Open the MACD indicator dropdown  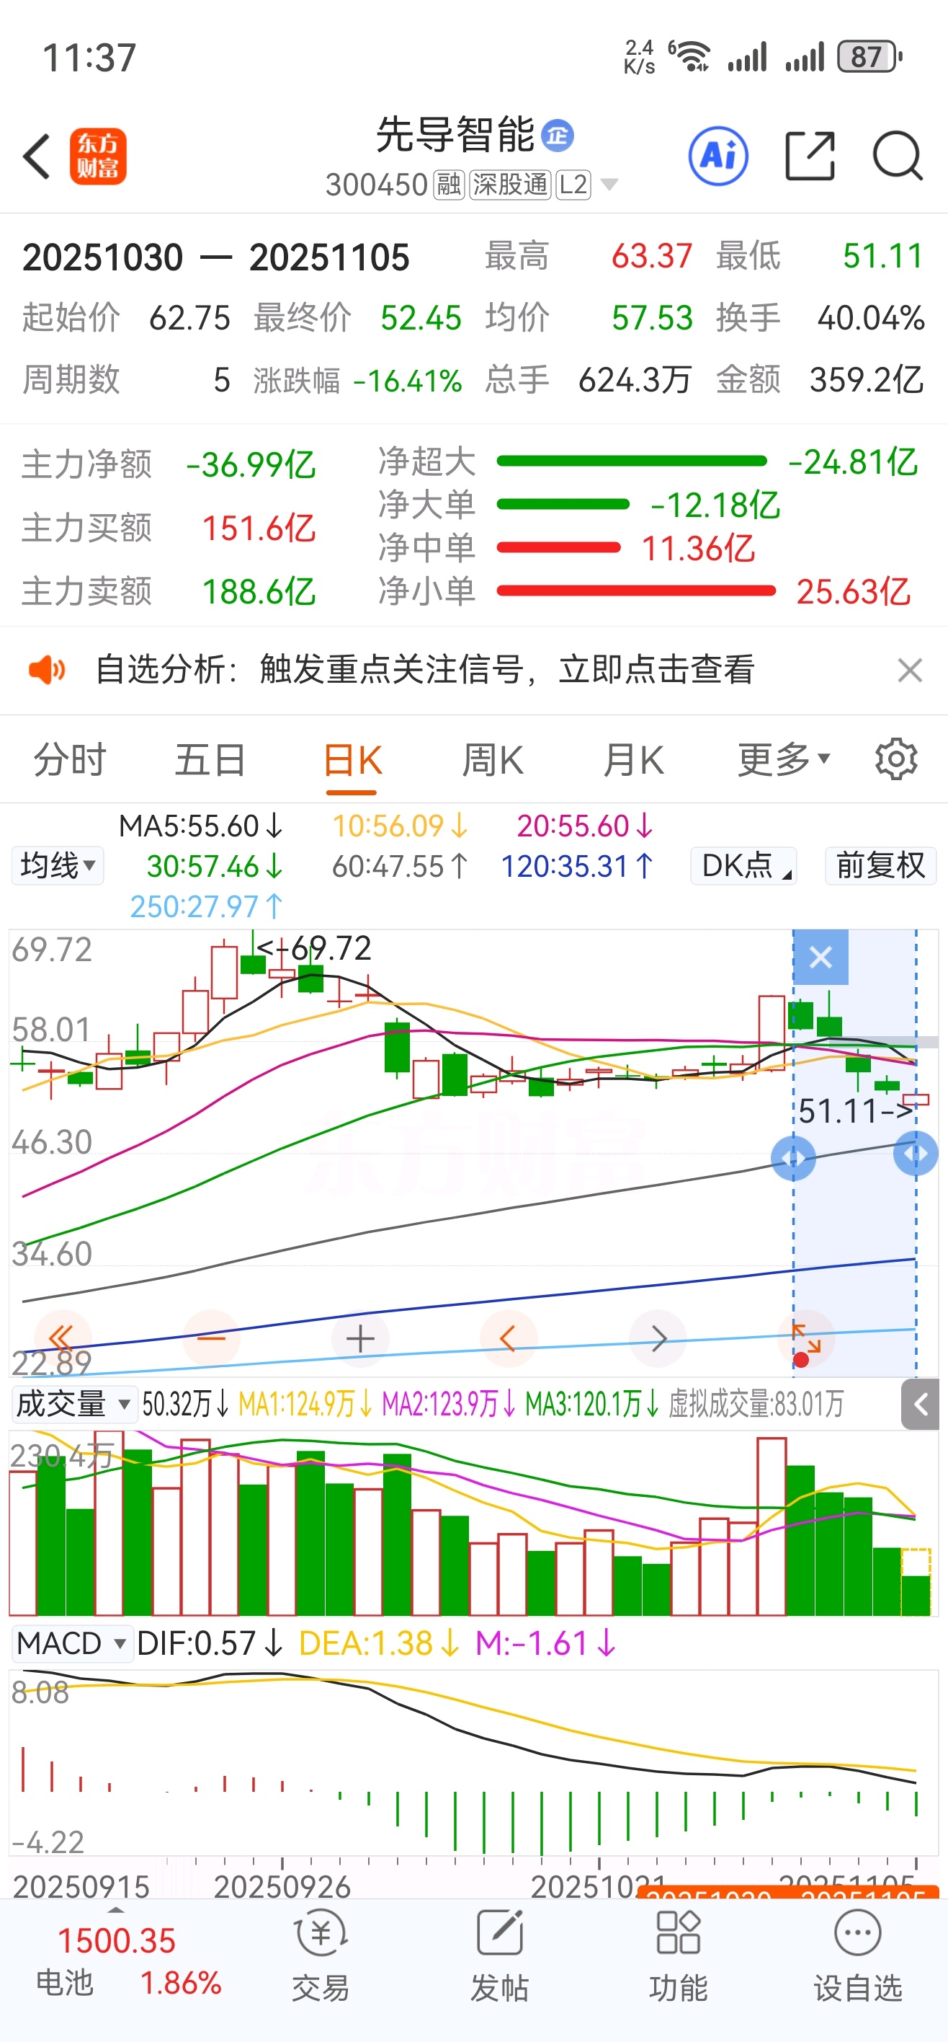pyautogui.click(x=71, y=1643)
